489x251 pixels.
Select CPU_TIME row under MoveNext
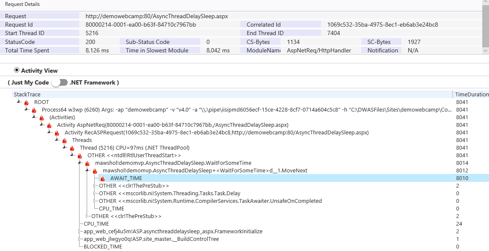(x=111, y=209)
